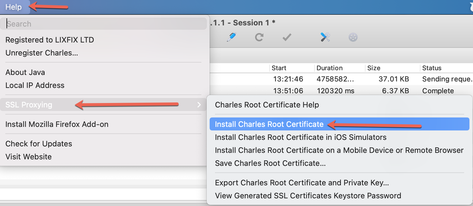Choose Unregister Charles... menu item

(42, 53)
